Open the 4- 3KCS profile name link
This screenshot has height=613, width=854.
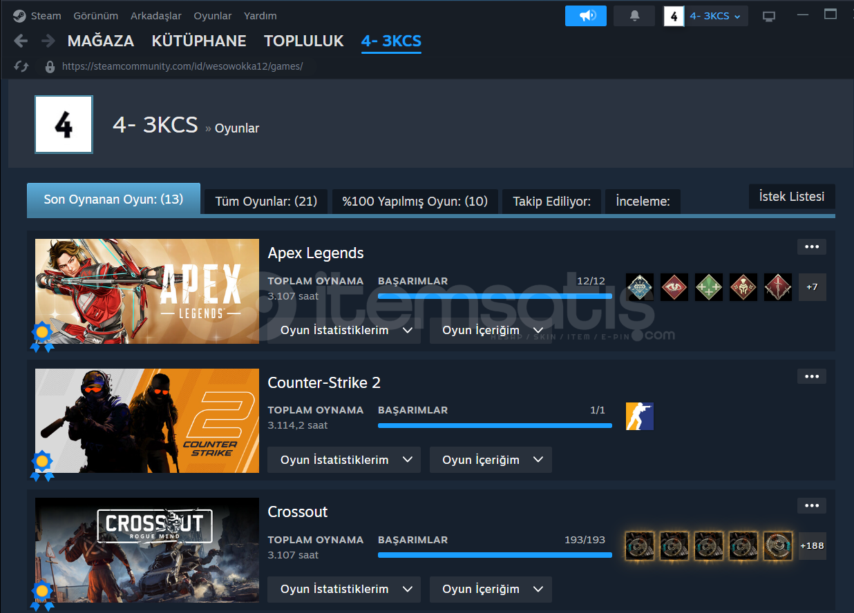pyautogui.click(x=155, y=126)
